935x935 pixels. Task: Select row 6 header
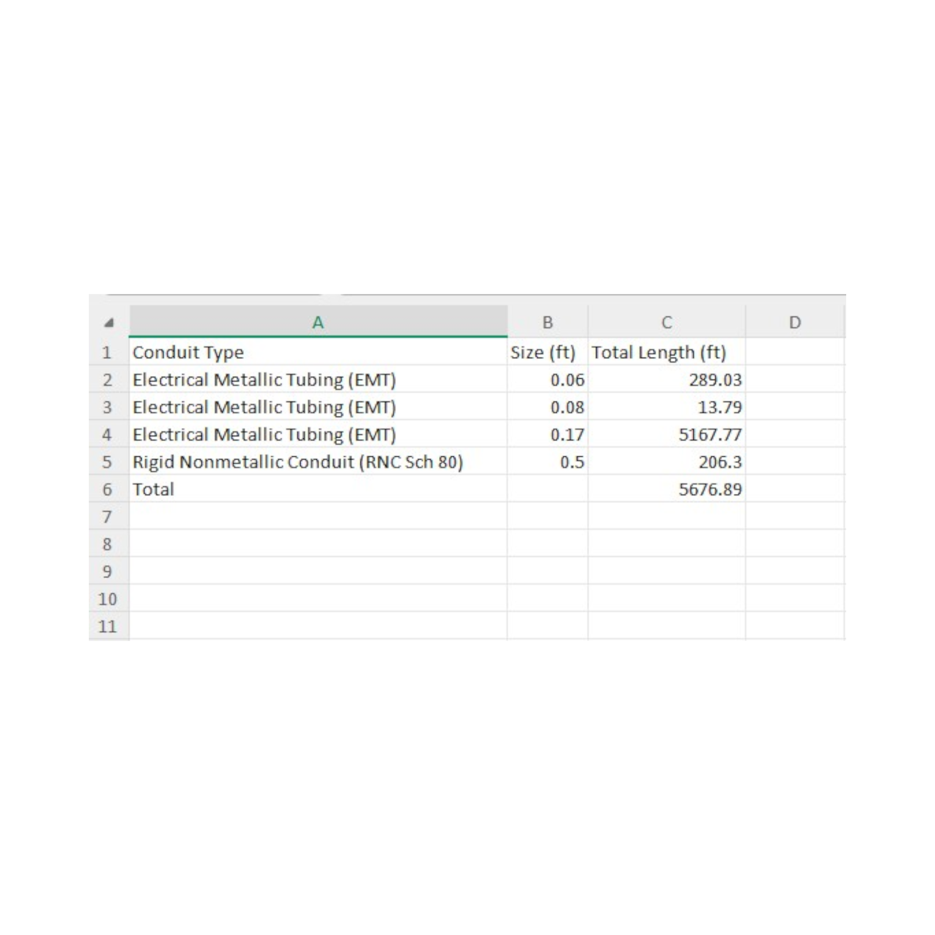109,489
